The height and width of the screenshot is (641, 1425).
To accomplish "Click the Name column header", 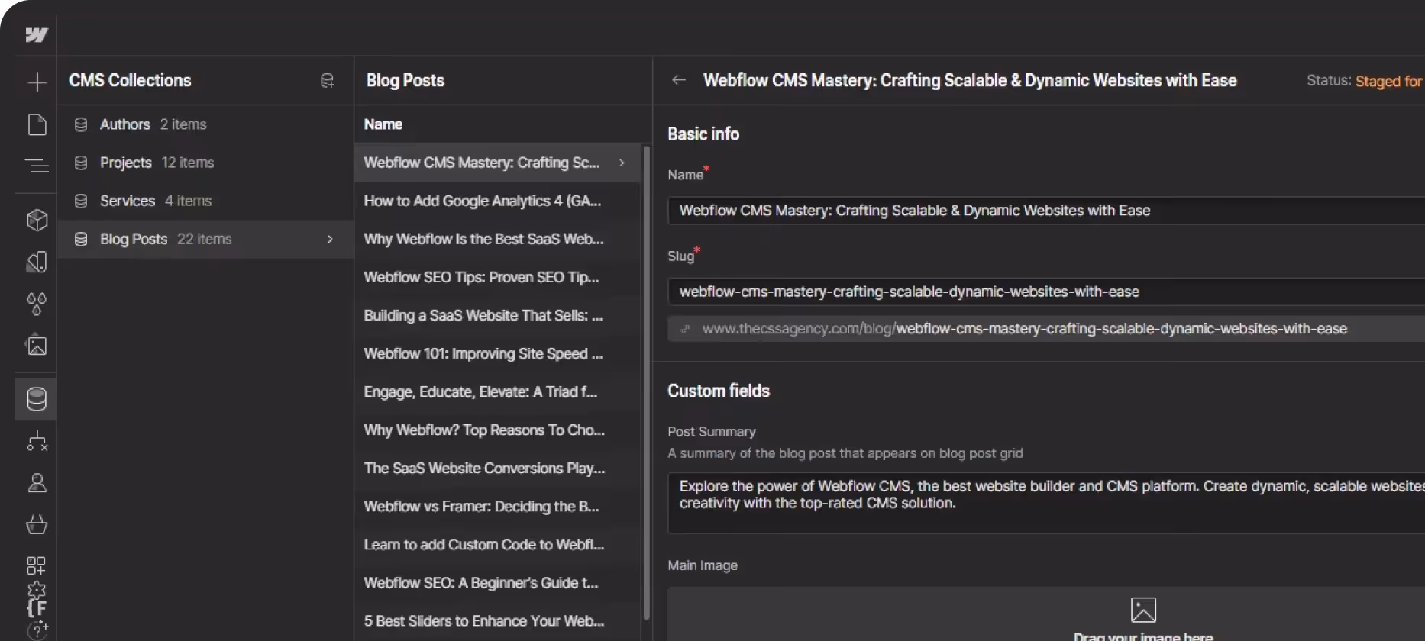I will pyautogui.click(x=383, y=124).
